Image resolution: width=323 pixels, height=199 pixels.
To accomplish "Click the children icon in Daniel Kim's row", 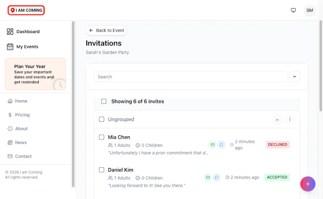I will 138,178.
